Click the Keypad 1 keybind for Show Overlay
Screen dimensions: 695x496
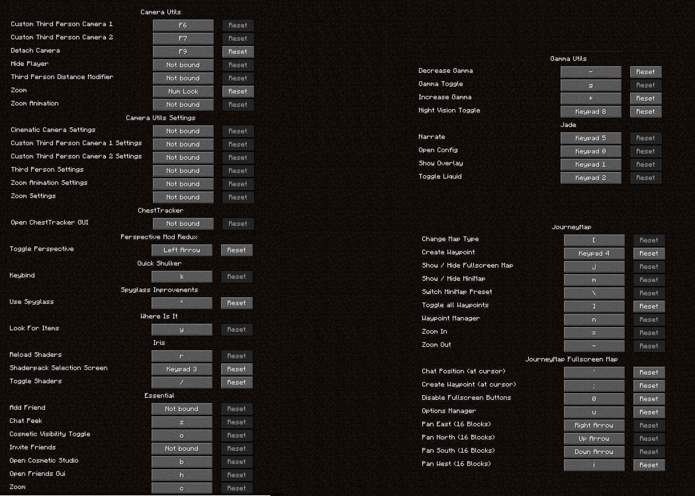point(591,165)
